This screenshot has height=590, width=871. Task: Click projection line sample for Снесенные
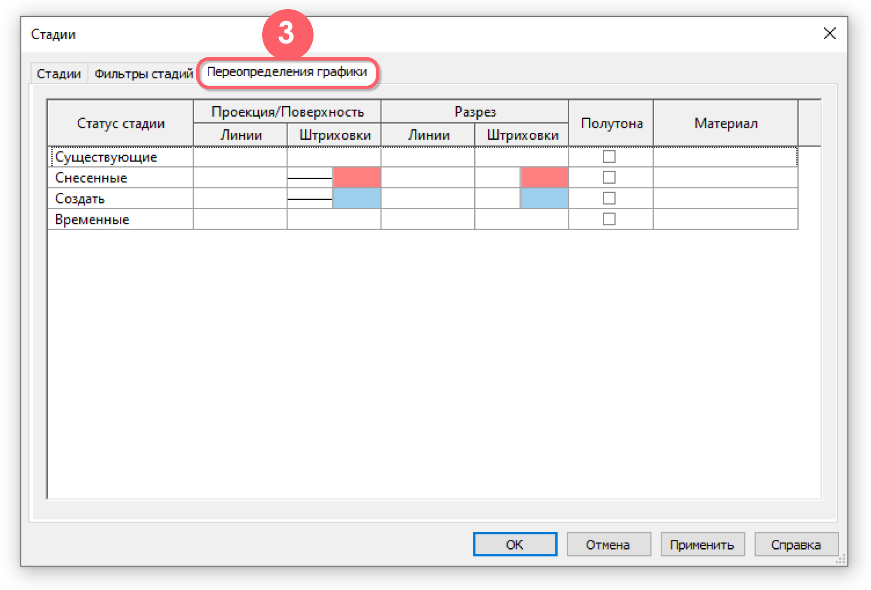pos(310,178)
